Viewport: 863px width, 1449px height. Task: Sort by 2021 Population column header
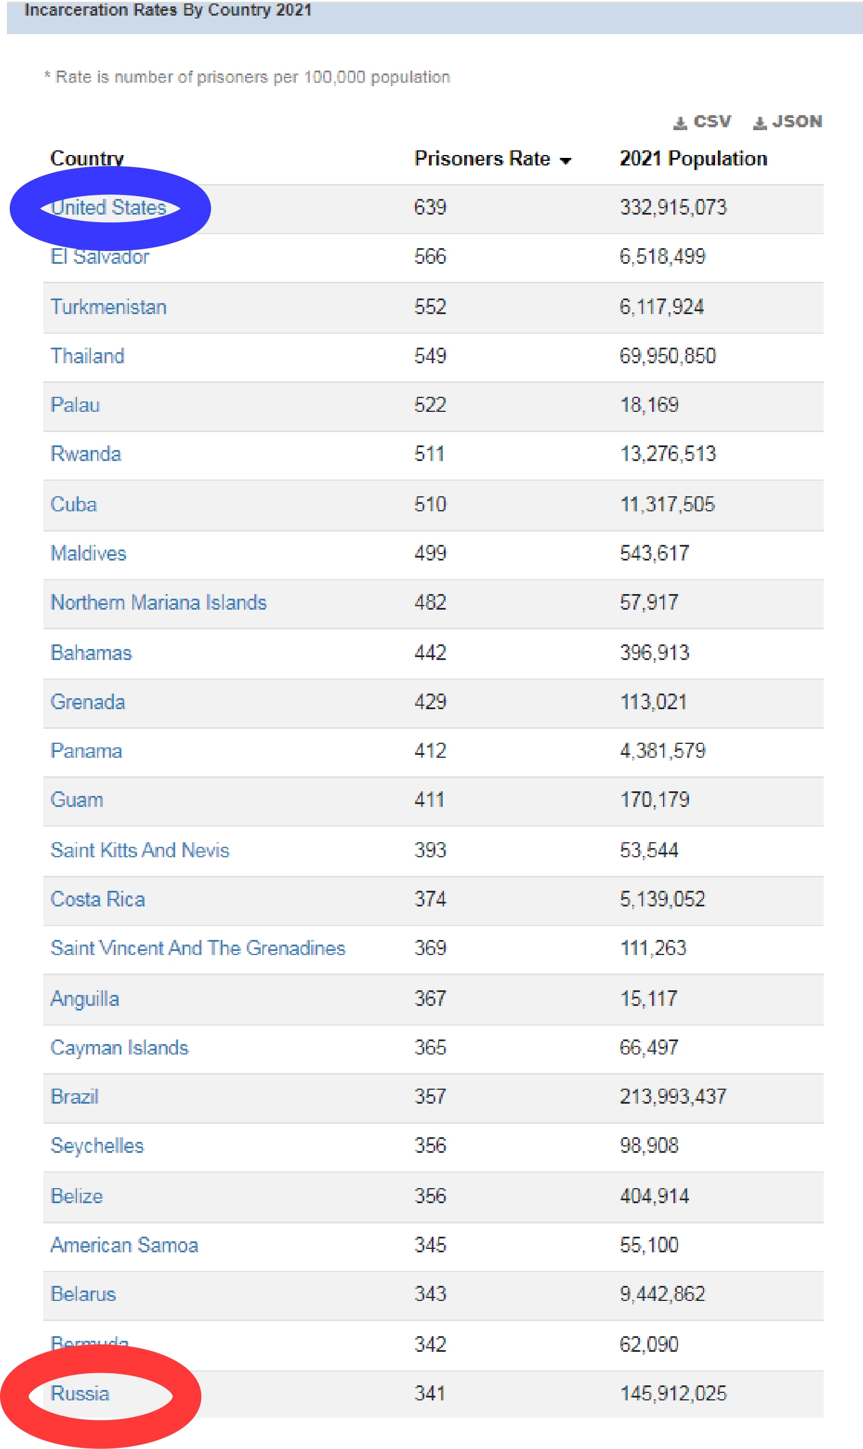click(x=693, y=158)
